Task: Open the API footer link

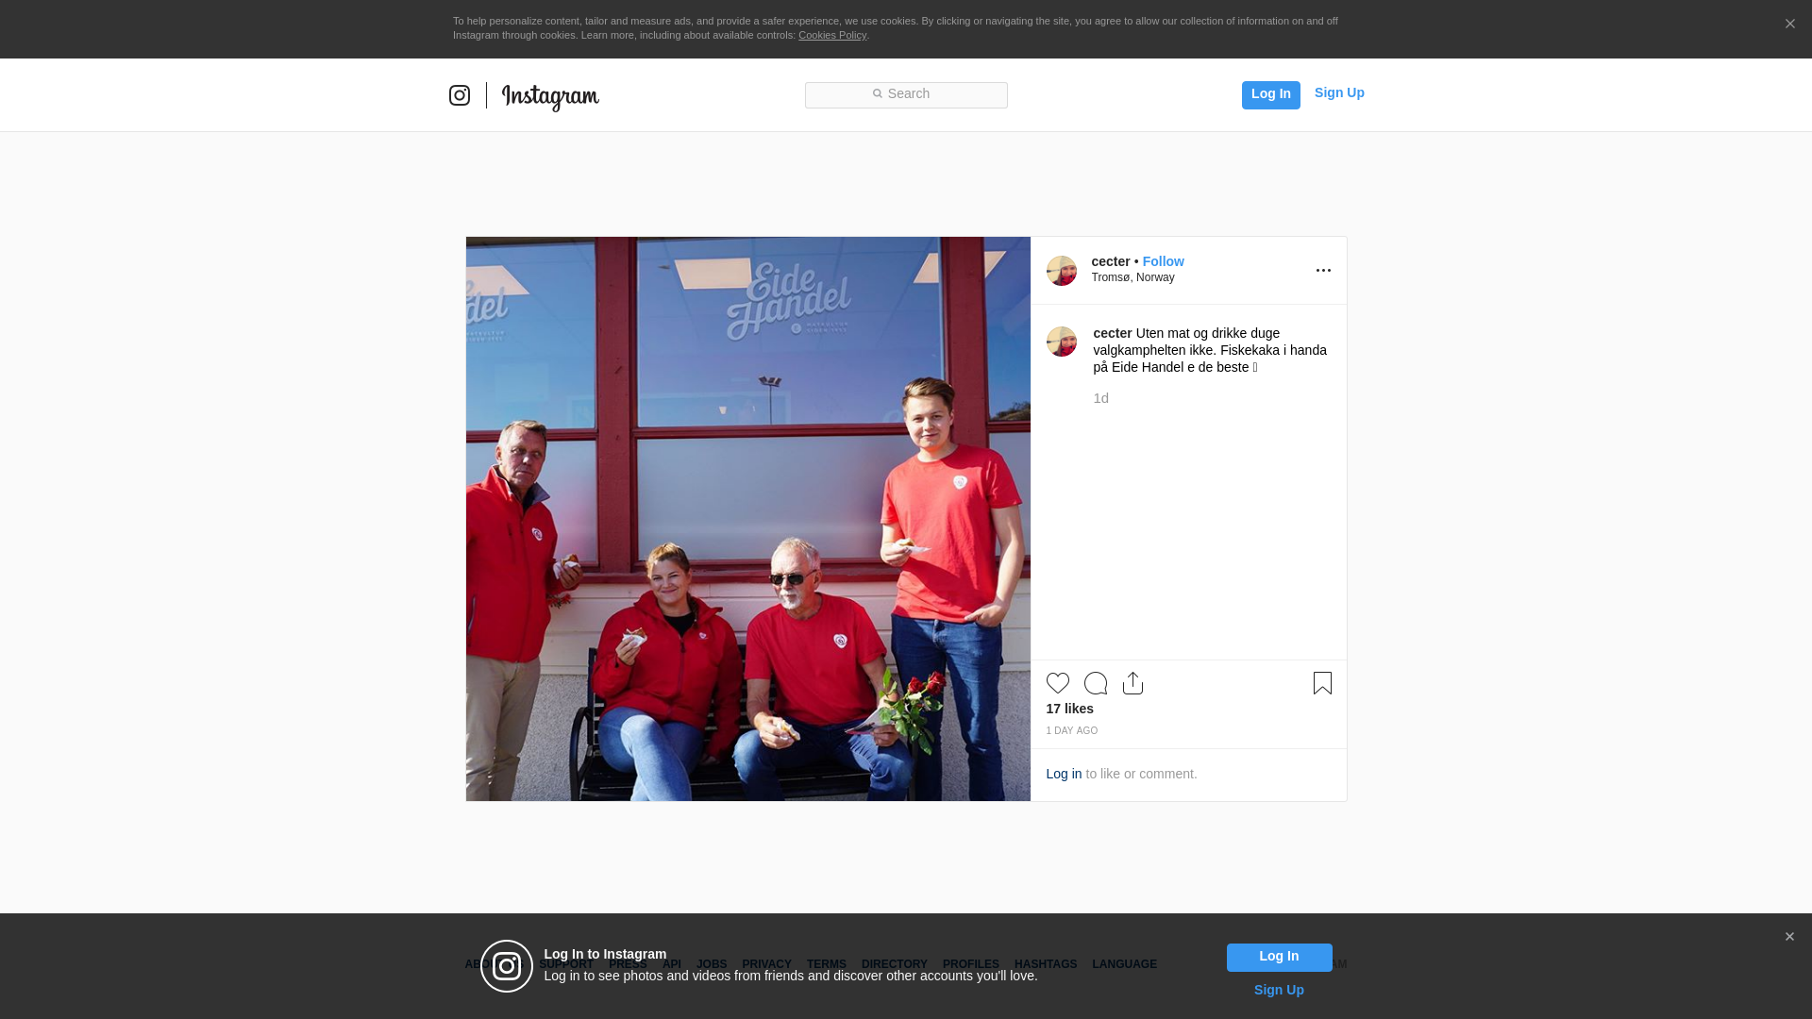Action: [672, 964]
